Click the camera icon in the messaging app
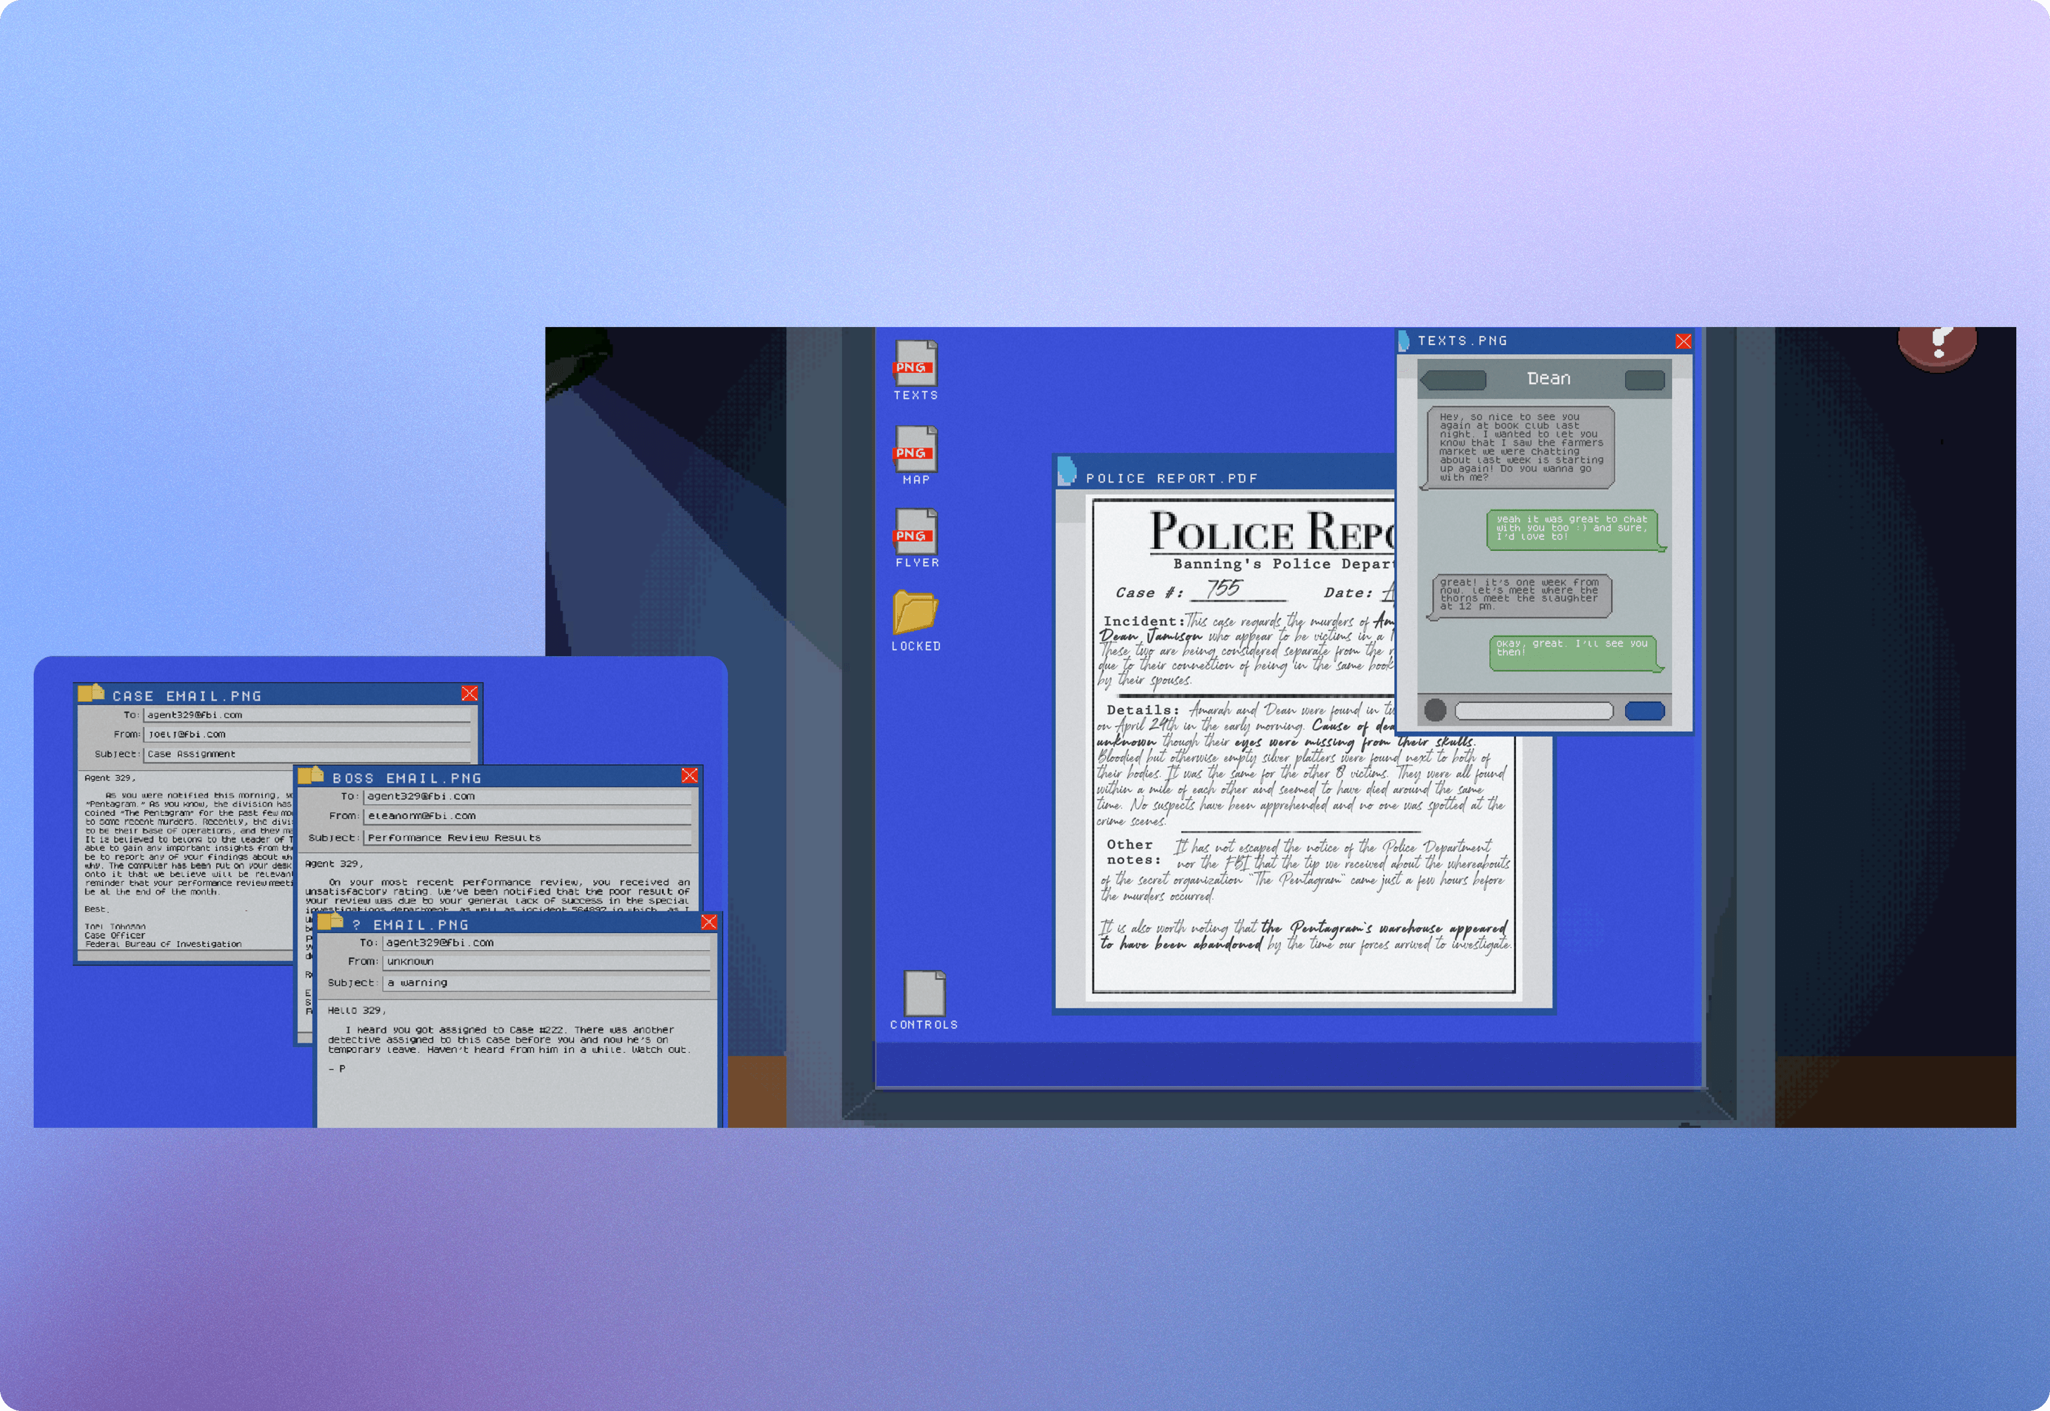This screenshot has width=2050, height=1411. coord(1436,710)
